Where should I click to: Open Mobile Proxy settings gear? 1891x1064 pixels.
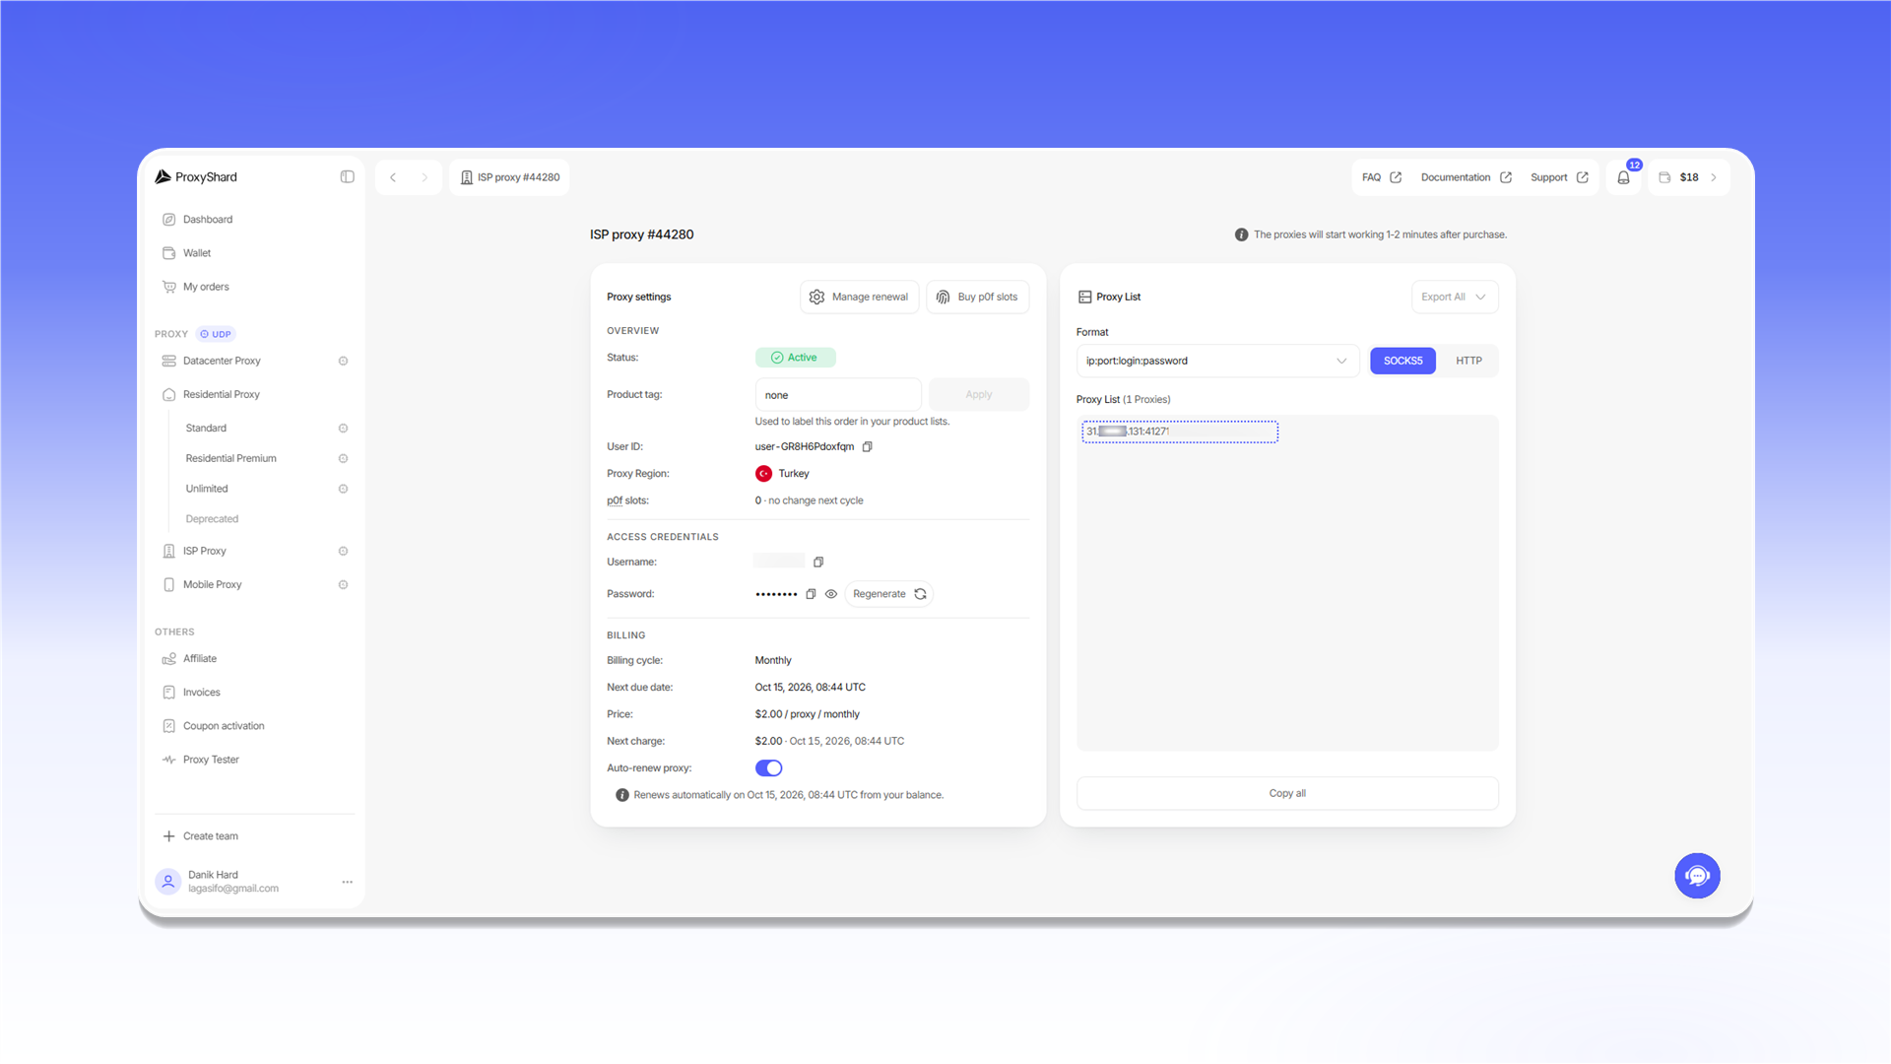[x=343, y=585]
